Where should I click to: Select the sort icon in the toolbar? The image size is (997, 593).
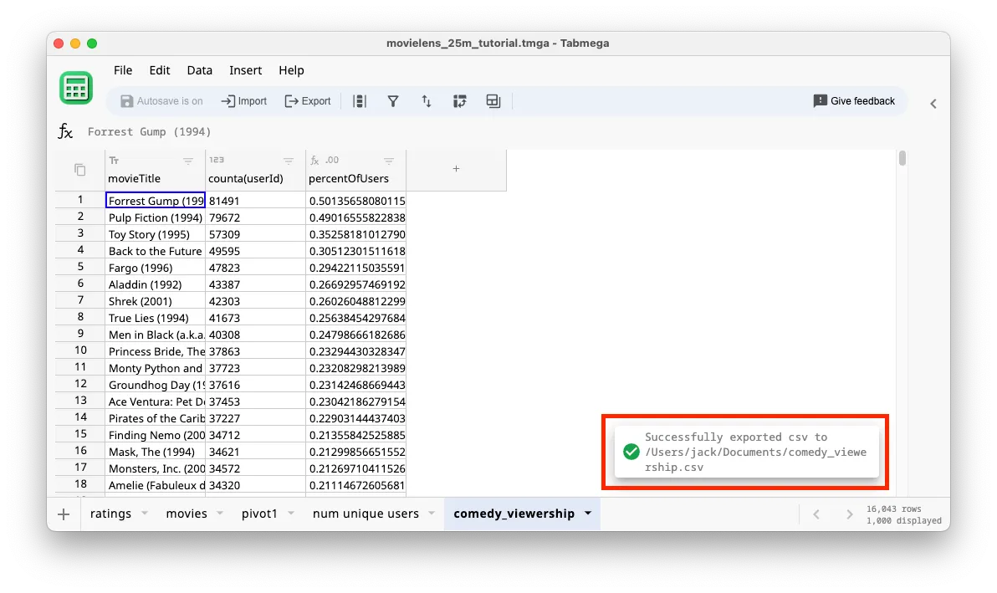pos(427,100)
